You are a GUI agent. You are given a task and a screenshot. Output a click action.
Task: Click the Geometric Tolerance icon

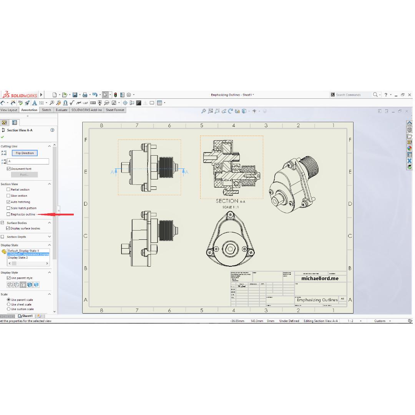pyautogui.click(x=93, y=103)
